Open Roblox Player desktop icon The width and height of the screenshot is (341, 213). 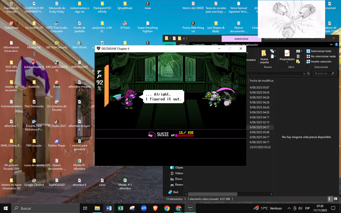[56, 143]
